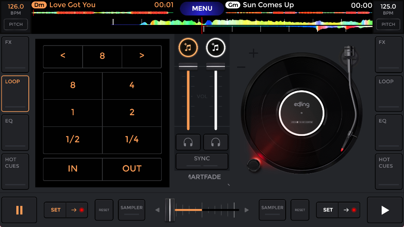The width and height of the screenshot is (404, 227).
Task: Jump to cue point on right deck
Action: (x=349, y=210)
